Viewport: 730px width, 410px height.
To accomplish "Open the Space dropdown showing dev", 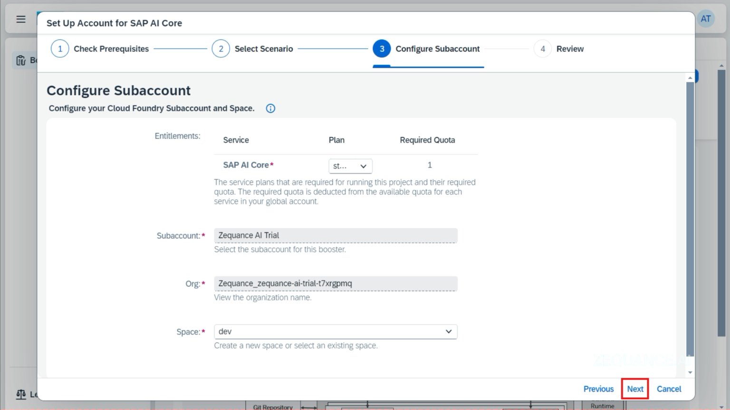I will [x=335, y=331].
